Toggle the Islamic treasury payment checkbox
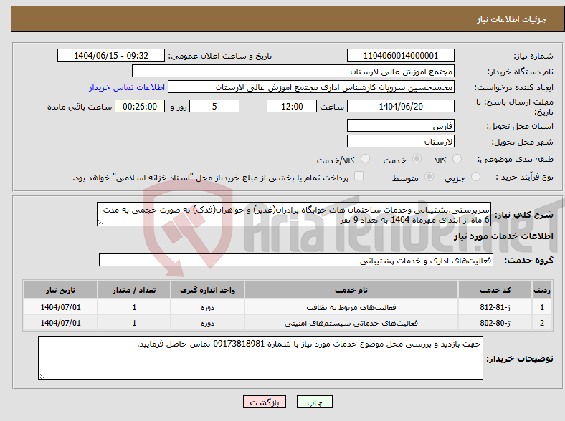This screenshot has width=565, height=421. [359, 176]
